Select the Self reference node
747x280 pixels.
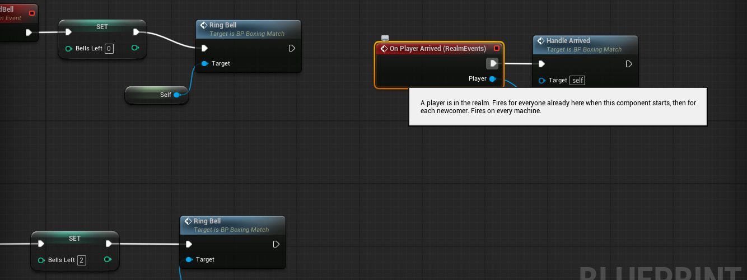(x=157, y=95)
